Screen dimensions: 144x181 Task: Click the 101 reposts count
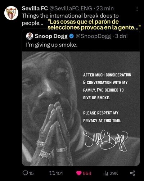point(59,173)
